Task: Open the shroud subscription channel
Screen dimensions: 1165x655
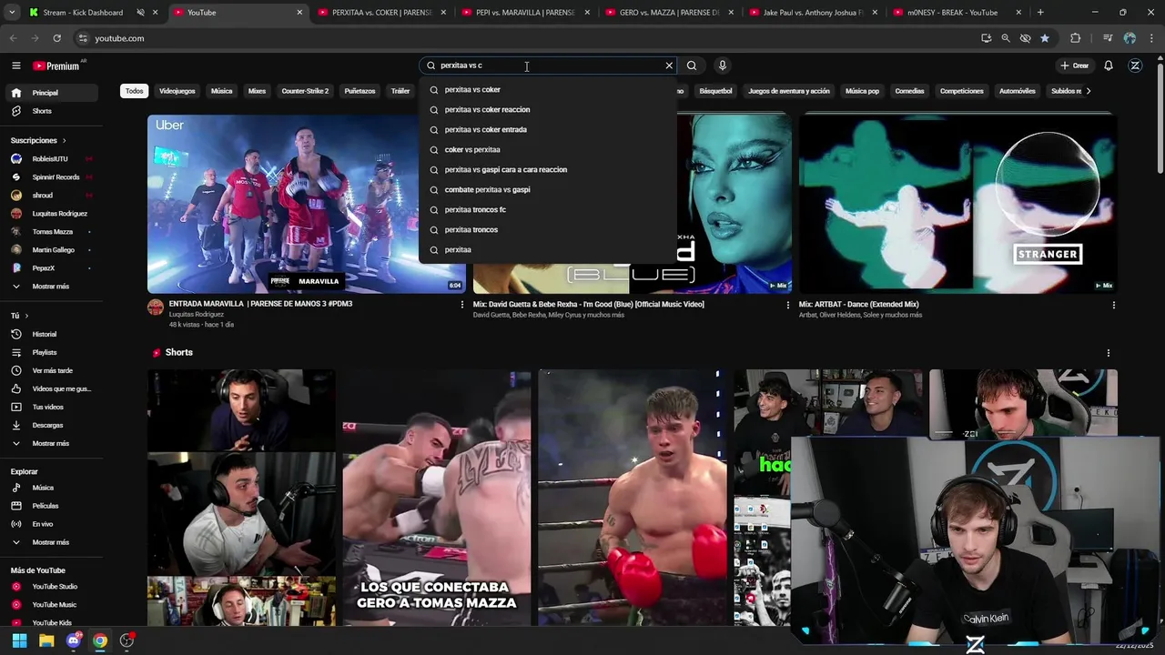Action: pos(51,196)
